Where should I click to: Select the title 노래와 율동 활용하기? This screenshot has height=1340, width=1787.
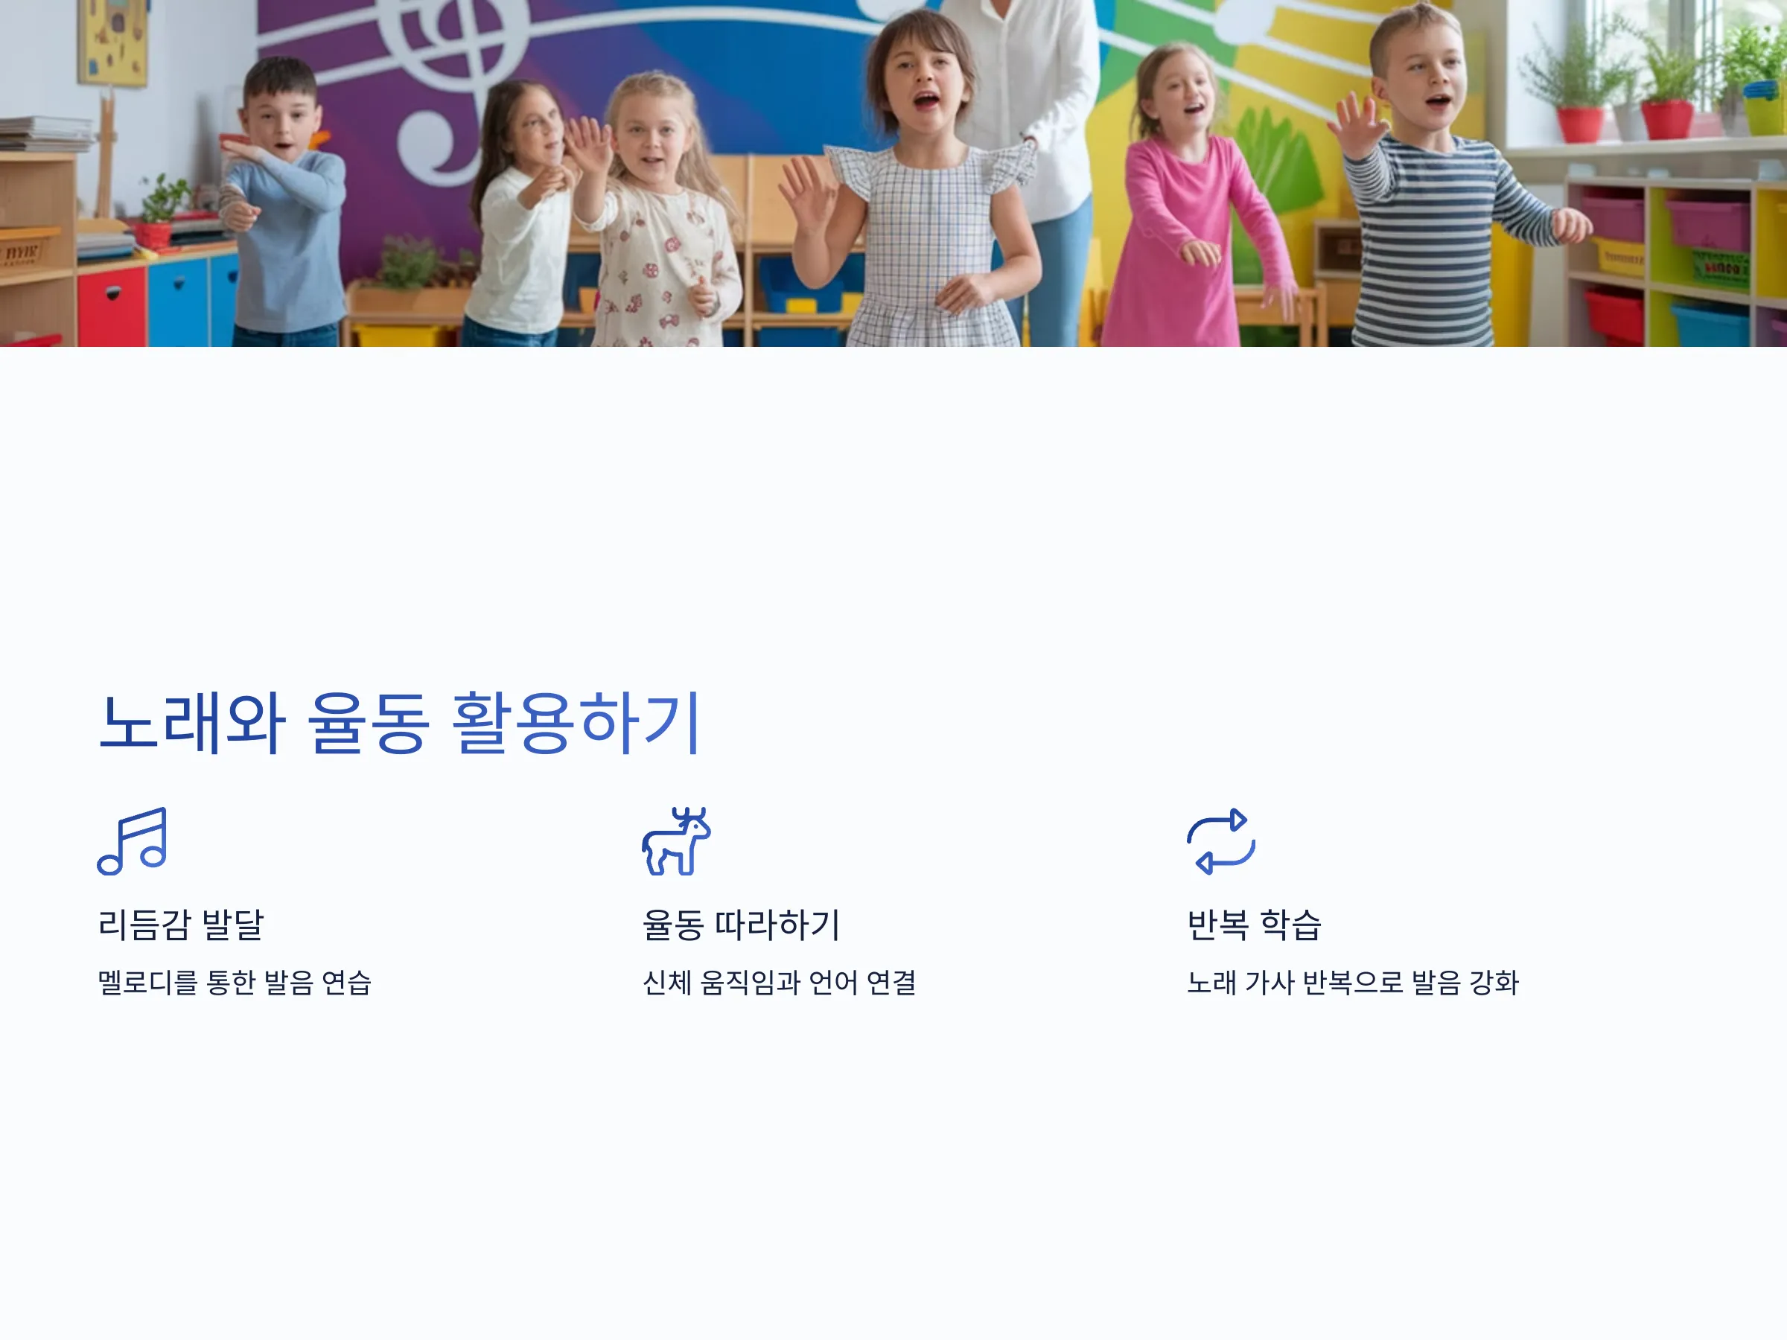tap(398, 724)
